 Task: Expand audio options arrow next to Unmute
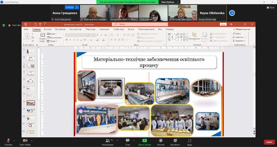point(14,140)
